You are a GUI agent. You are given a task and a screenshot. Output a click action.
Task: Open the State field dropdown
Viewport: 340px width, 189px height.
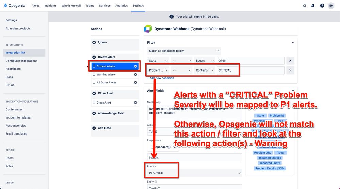(x=158, y=61)
